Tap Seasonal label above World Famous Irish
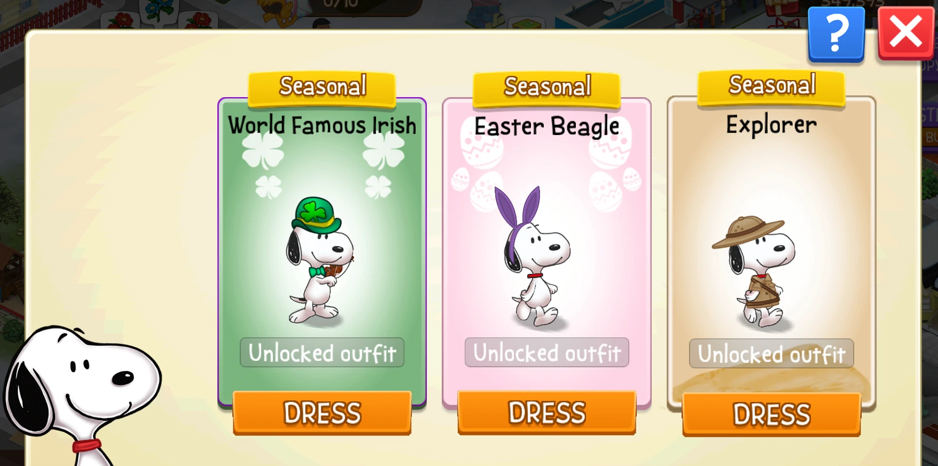The height and width of the screenshot is (466, 938). 322,88
